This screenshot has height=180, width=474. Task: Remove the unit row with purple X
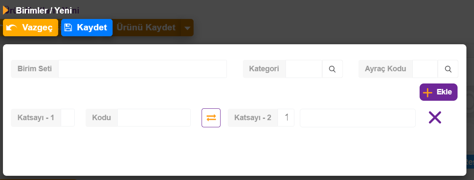[x=435, y=118]
